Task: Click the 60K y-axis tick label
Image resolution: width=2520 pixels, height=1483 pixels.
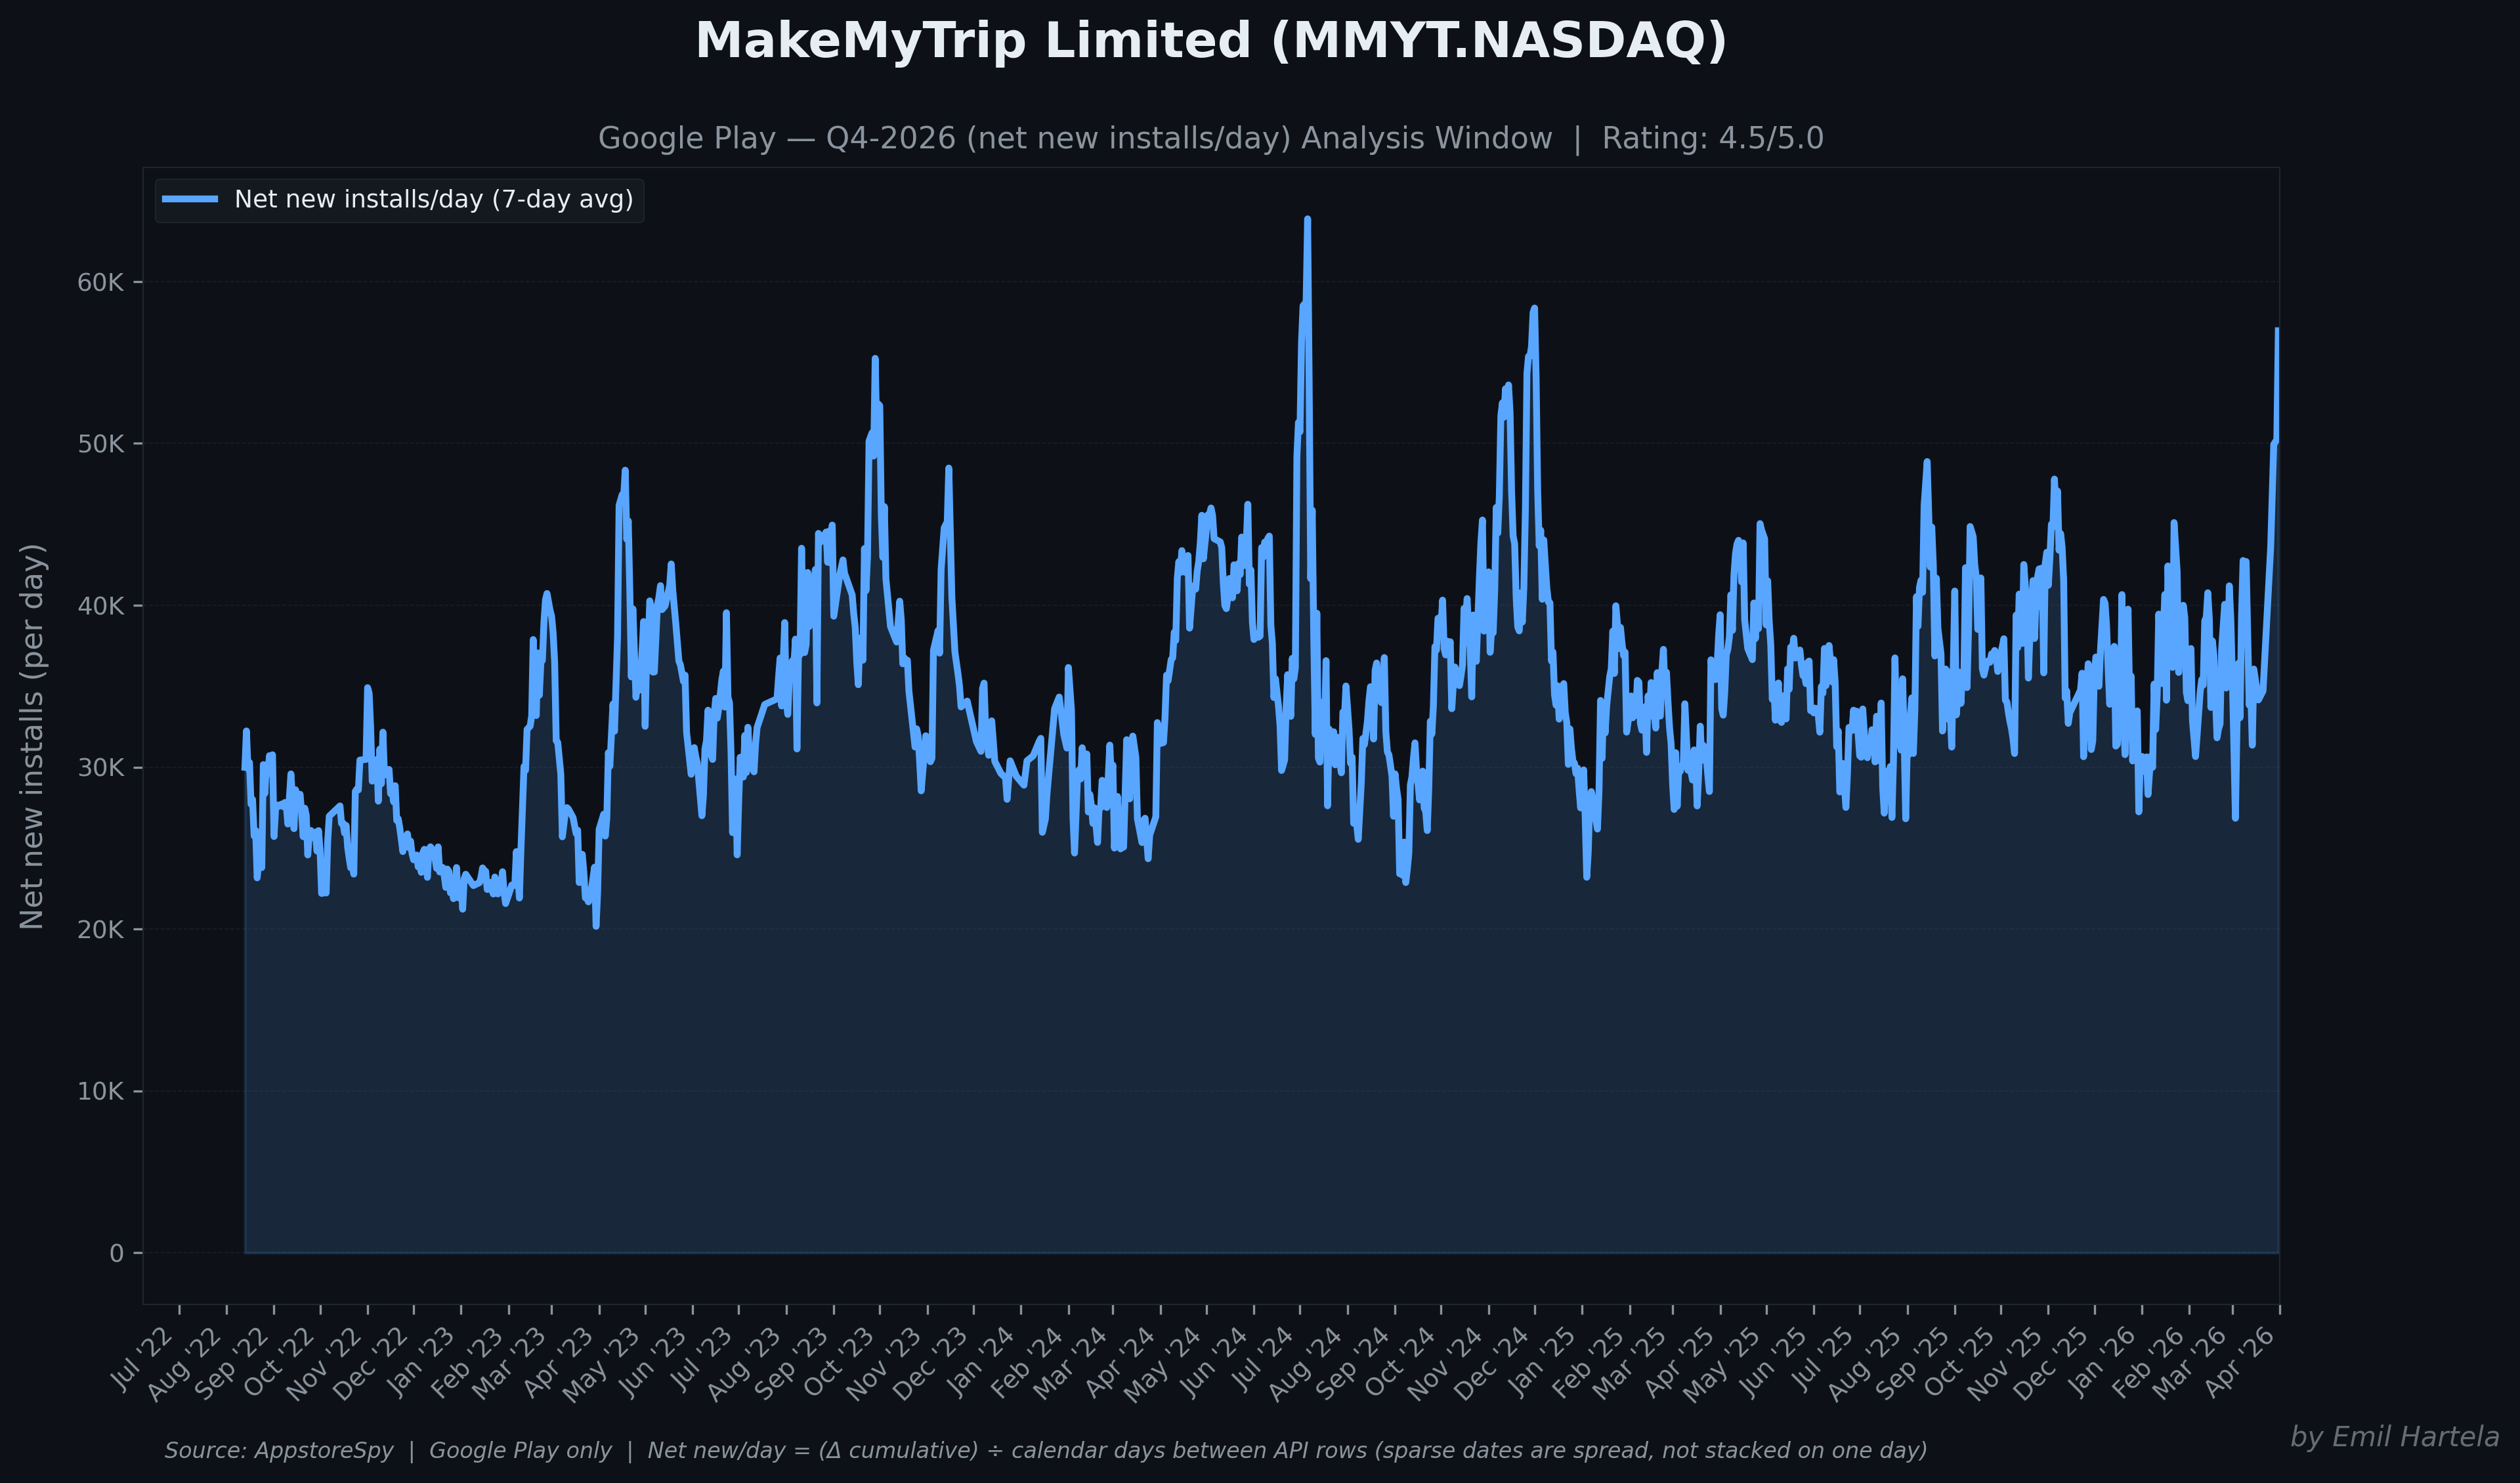Action: (x=100, y=283)
